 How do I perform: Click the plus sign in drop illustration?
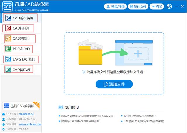pos(138,53)
